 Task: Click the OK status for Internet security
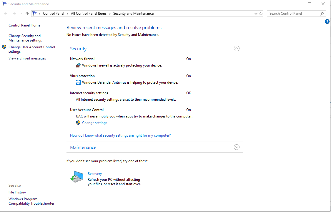pyautogui.click(x=189, y=93)
